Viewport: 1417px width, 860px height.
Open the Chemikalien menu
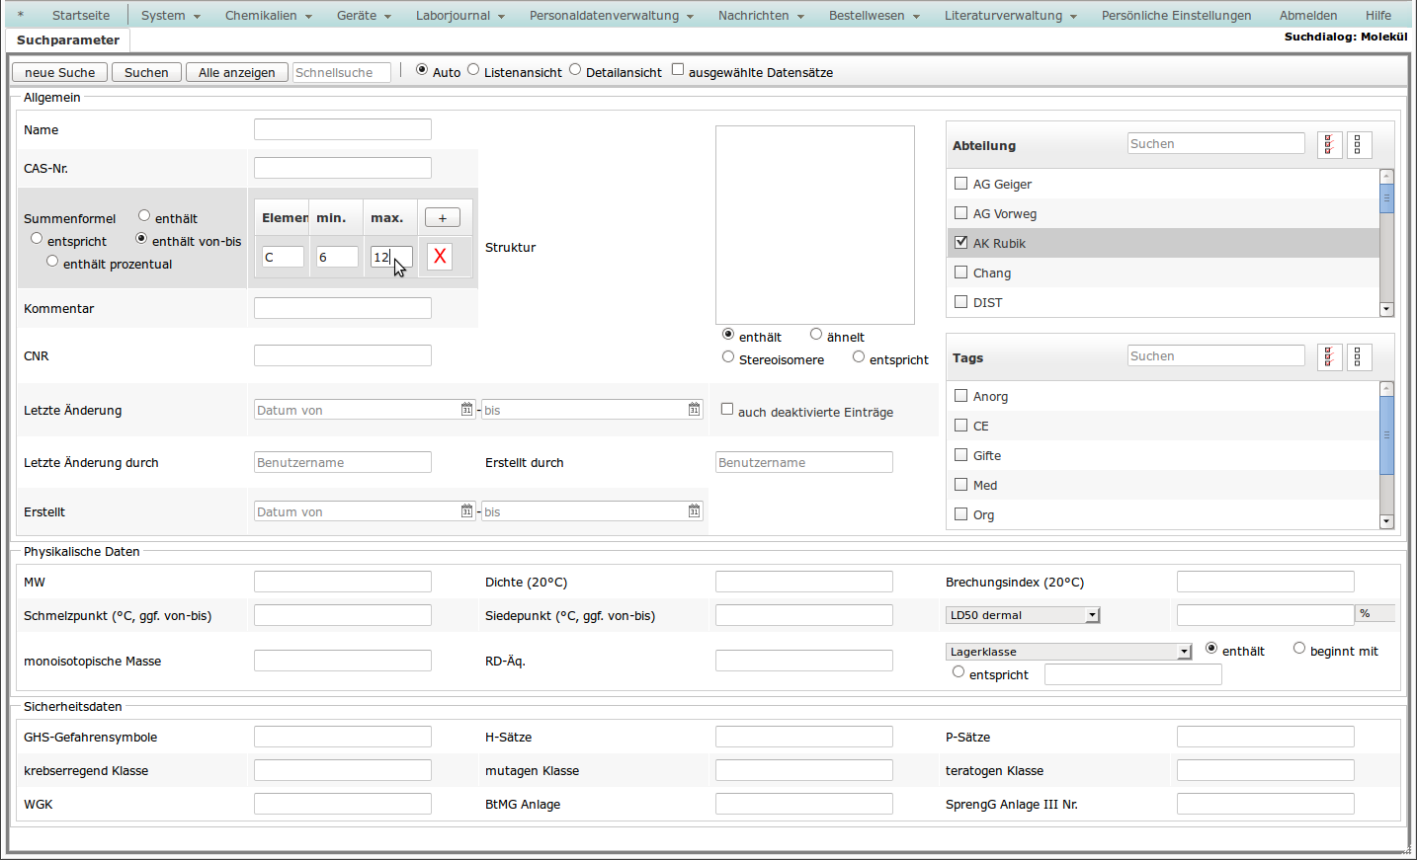(x=268, y=16)
